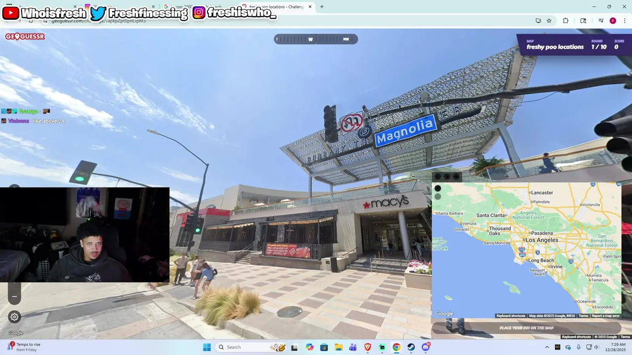
Task: Open media controls icon in toolbar
Action: [x=601, y=21]
